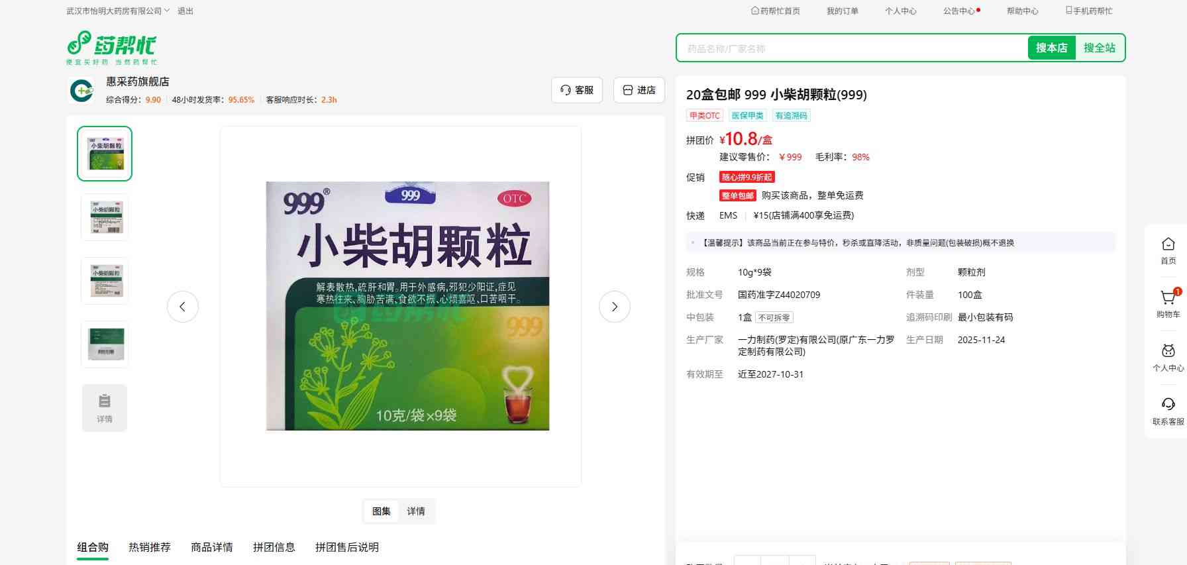This screenshot has width=1187, height=565.
Task: Switch to the 拼团售后说明 tab
Action: (x=347, y=547)
